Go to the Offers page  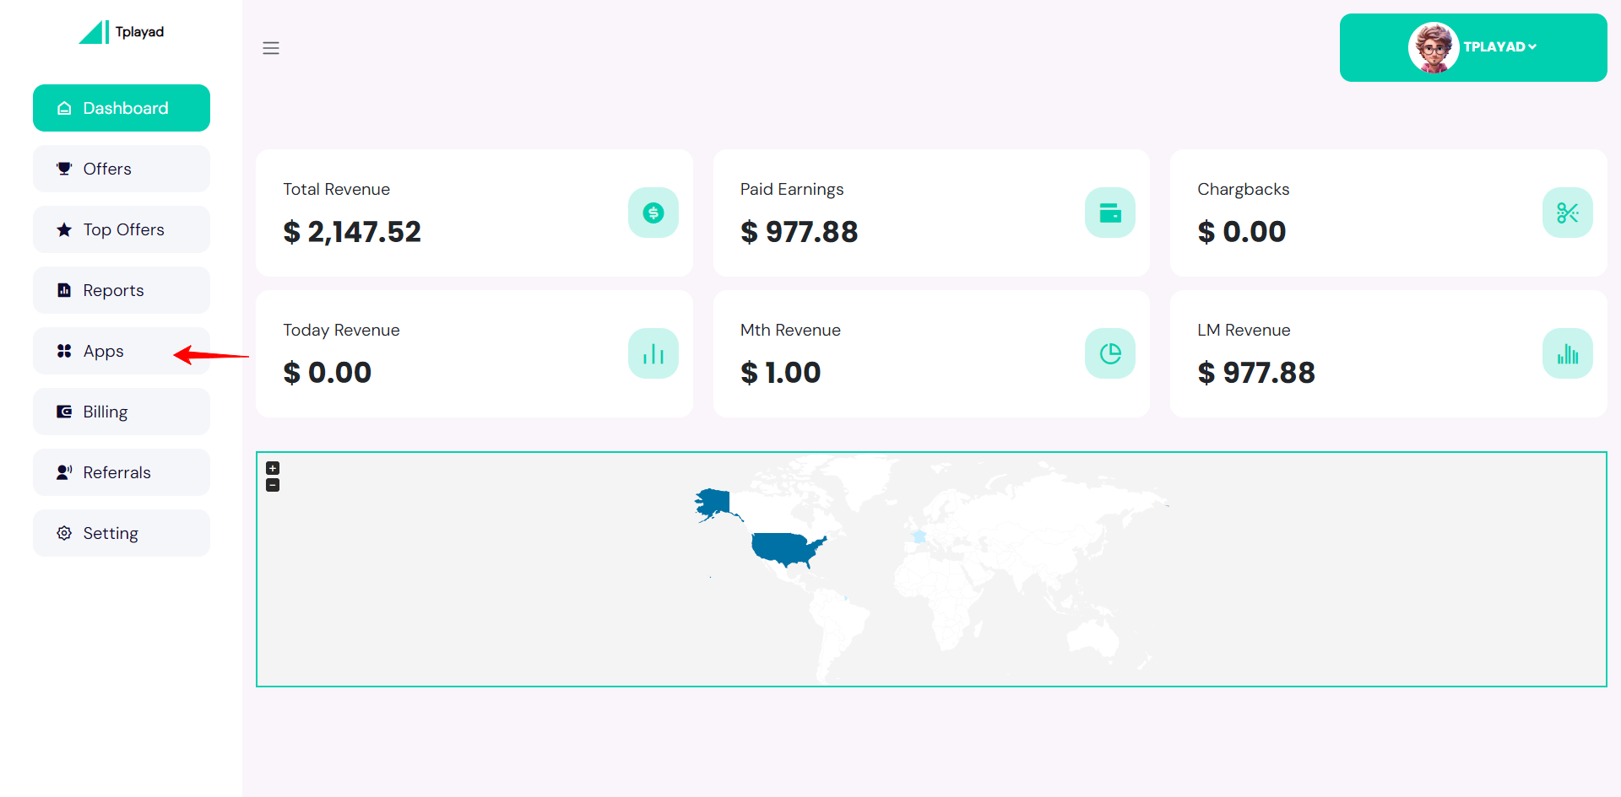pos(122,169)
